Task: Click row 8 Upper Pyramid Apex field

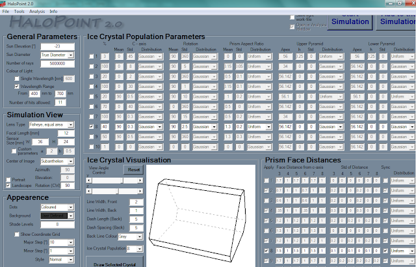Action: coord(285,127)
